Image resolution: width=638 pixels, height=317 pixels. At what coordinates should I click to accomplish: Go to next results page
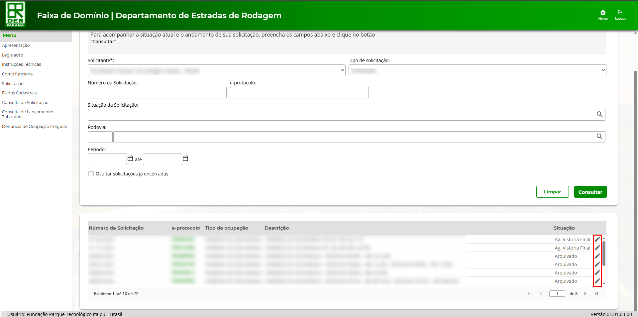coord(585,294)
